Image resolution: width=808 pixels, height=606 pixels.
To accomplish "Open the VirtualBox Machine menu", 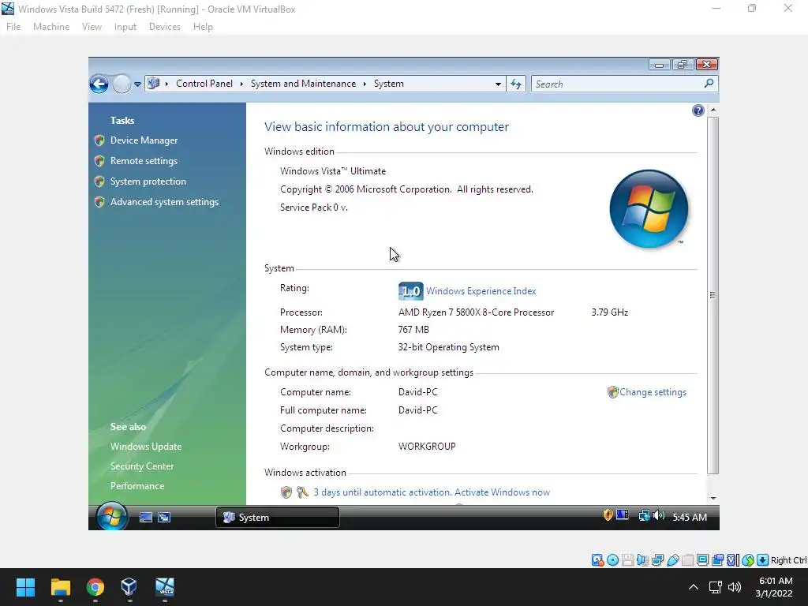I will coord(51,27).
